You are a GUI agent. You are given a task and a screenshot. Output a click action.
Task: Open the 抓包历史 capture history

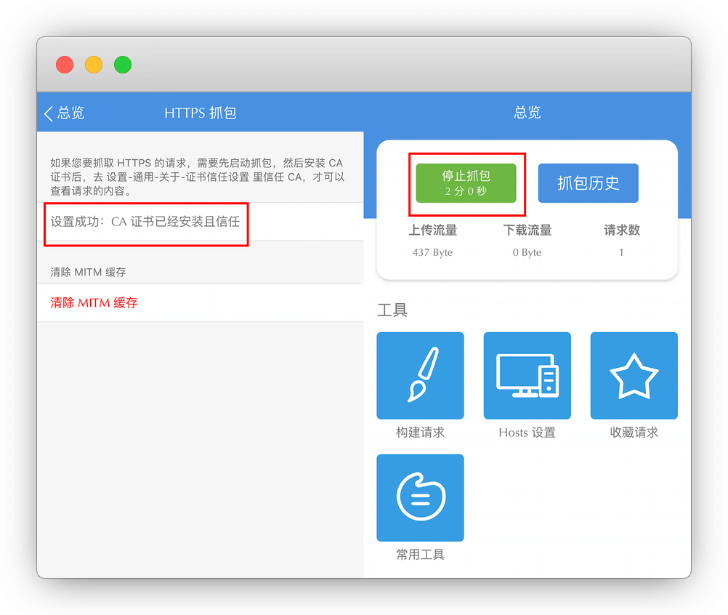(588, 183)
